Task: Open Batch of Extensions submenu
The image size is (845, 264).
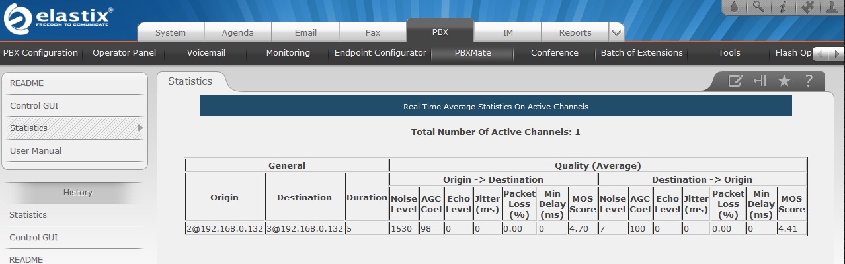Action: point(641,53)
